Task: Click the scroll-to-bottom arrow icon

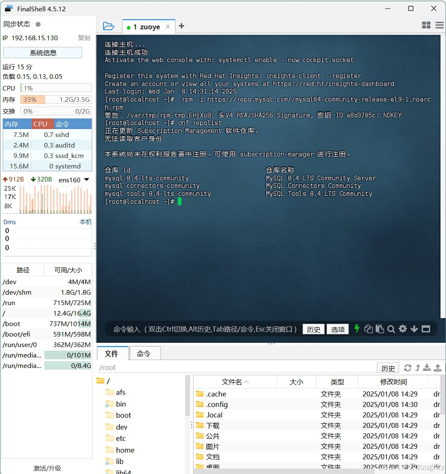Action: (414, 329)
